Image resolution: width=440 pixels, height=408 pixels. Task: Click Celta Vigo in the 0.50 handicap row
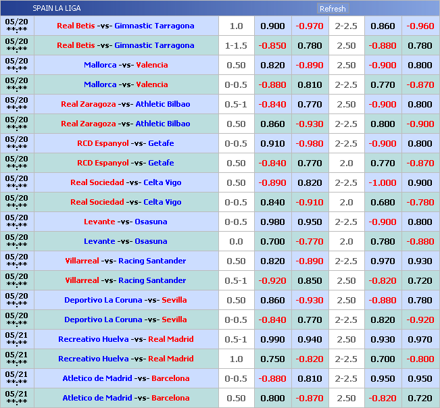click(x=162, y=183)
